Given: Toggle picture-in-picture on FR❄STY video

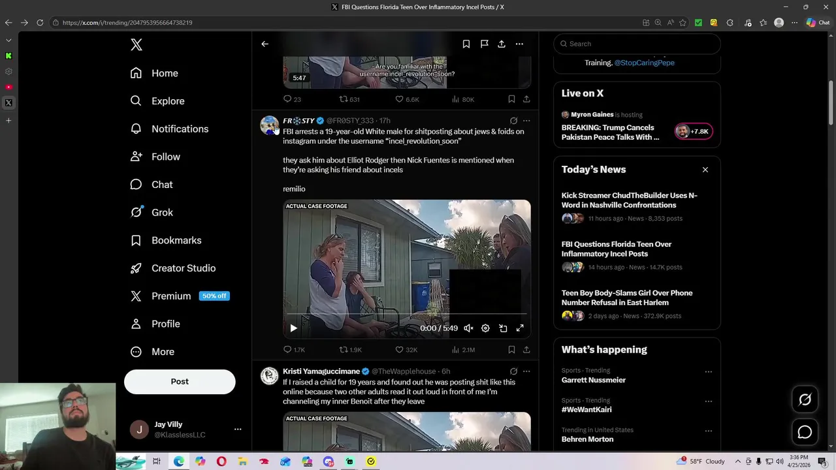Looking at the screenshot, I should coord(503,328).
